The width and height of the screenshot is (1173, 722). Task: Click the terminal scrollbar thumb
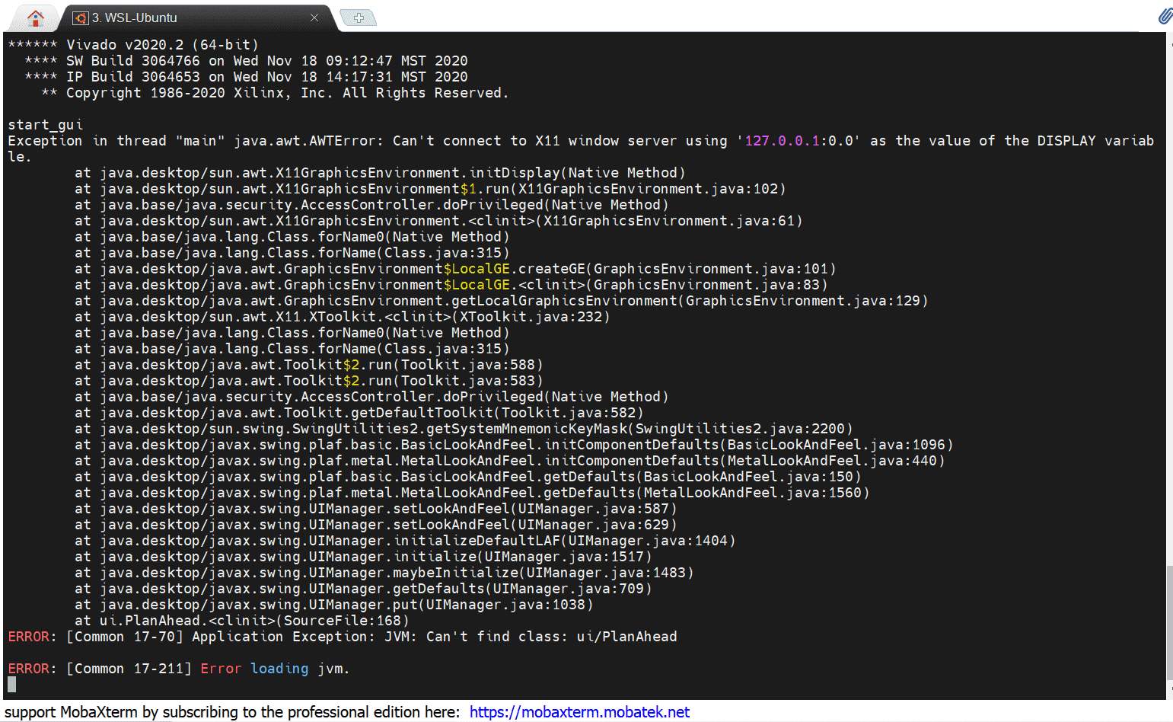(x=1169, y=623)
